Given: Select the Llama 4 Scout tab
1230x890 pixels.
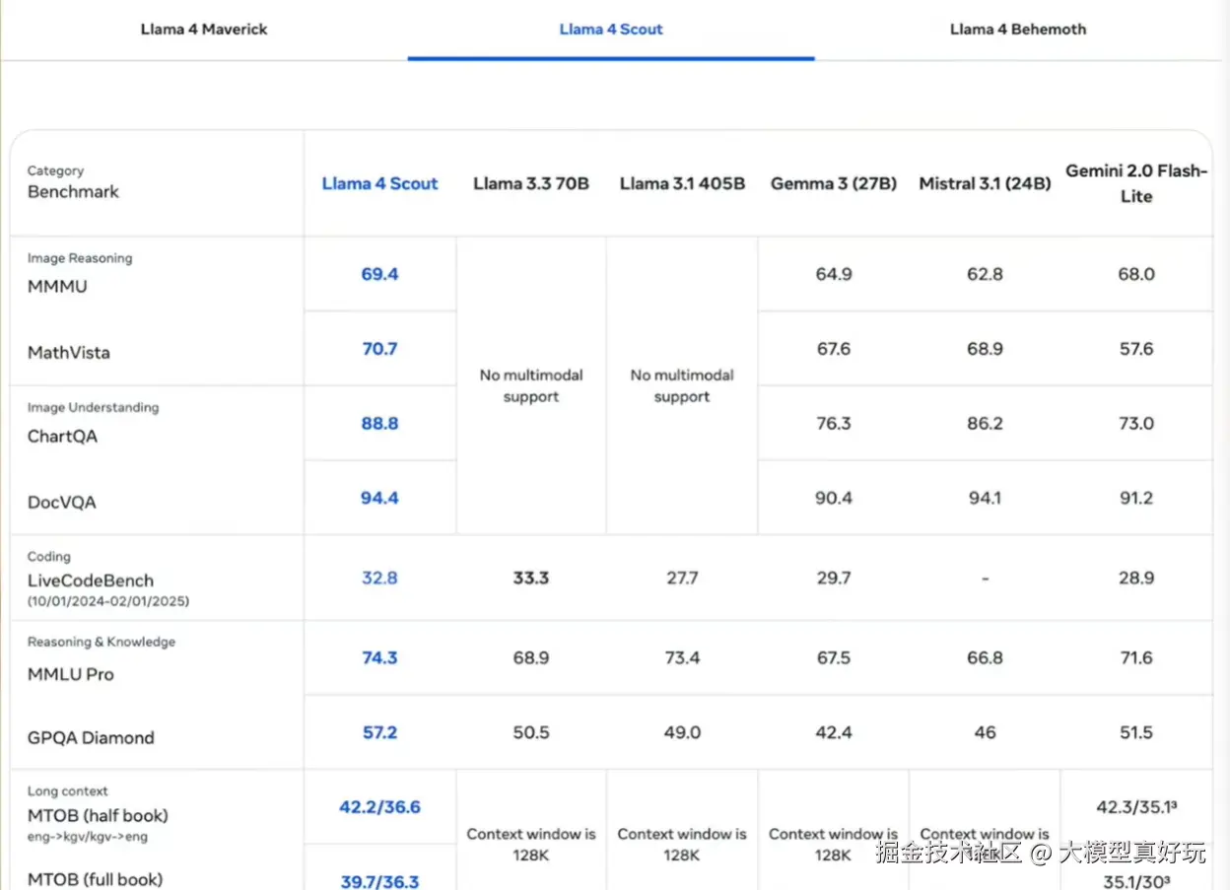Looking at the screenshot, I should coord(611,29).
